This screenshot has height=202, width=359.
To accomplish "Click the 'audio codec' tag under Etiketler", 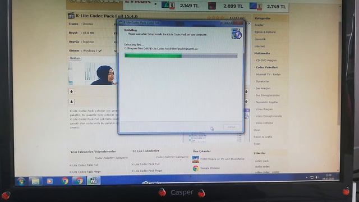I will point(262,167).
